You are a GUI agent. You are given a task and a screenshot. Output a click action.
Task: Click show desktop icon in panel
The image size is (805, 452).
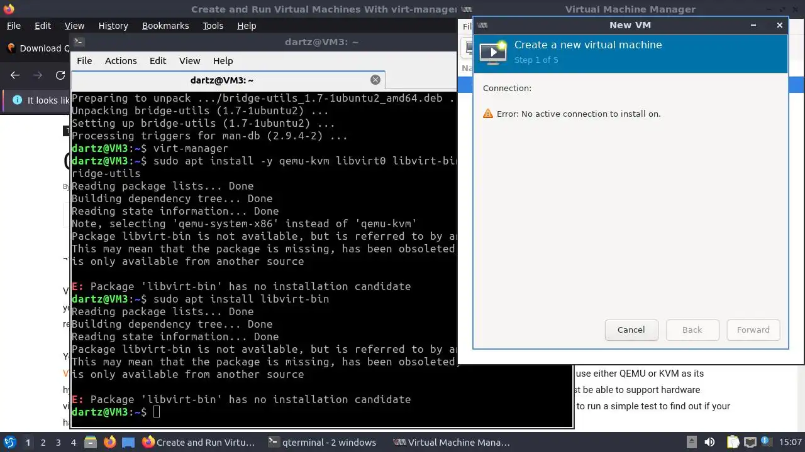(x=128, y=443)
